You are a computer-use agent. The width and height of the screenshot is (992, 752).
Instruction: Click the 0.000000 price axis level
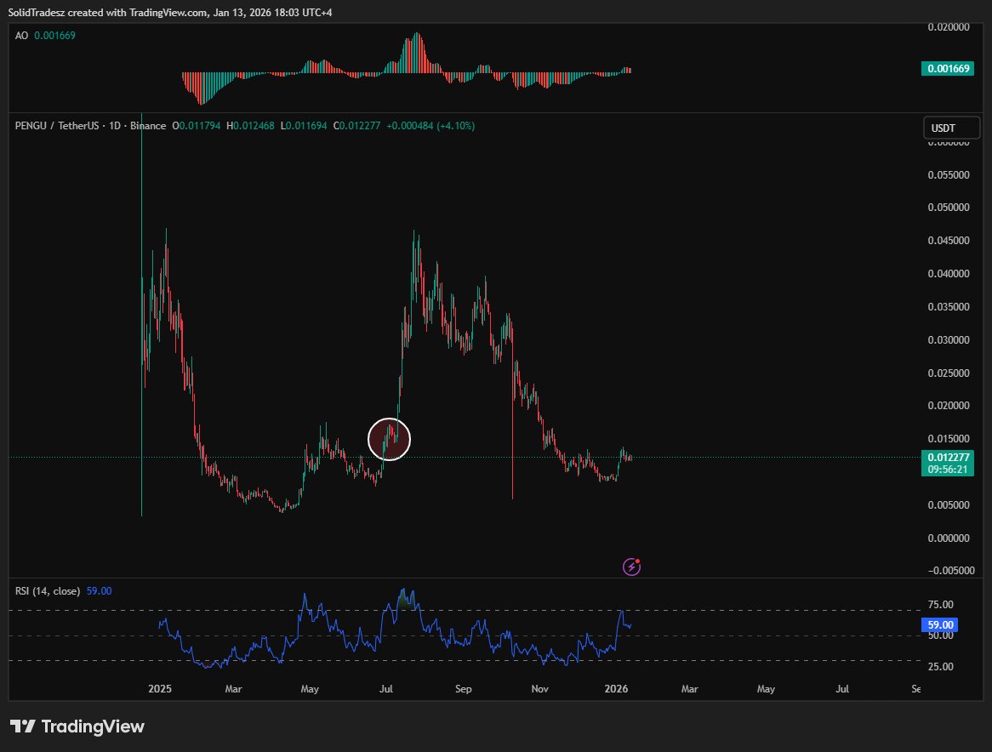[949, 538]
